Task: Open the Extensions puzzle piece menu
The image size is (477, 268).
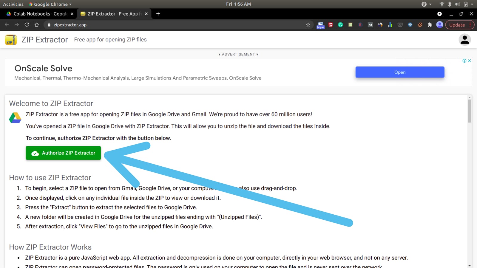Action: pos(430,25)
